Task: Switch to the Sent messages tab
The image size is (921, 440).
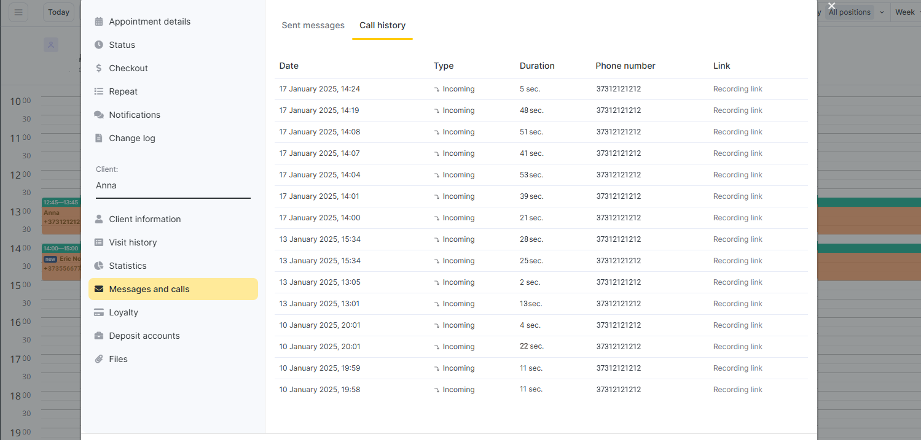Action: coord(313,25)
